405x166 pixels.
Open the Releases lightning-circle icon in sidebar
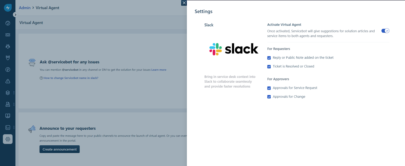[x=8, y=70]
